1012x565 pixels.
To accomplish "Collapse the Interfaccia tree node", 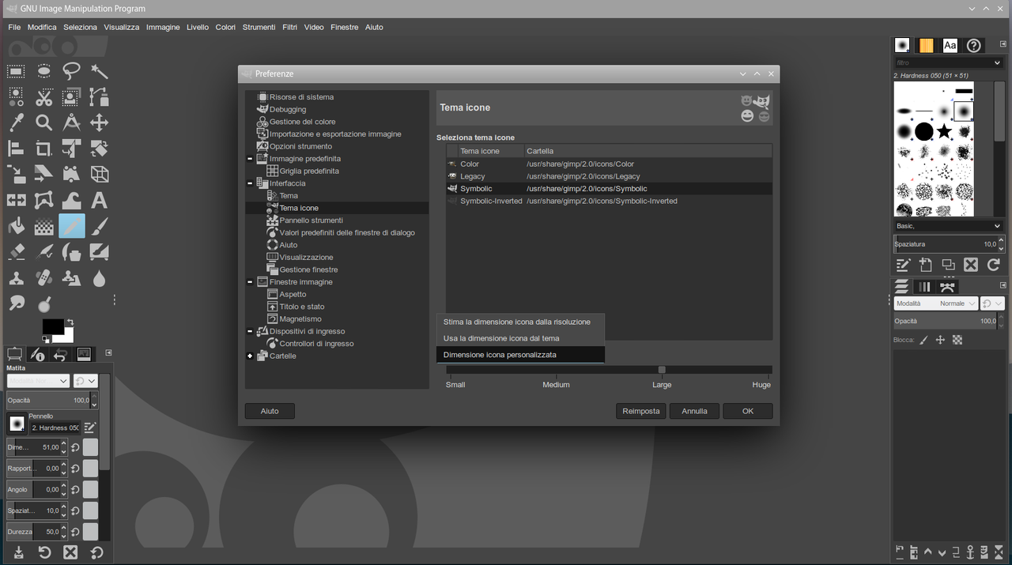I will 251,183.
